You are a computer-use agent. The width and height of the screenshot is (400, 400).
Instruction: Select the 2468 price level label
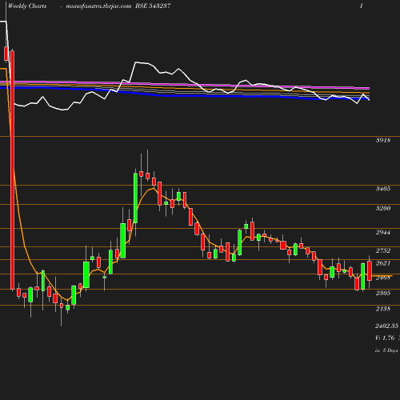click(x=383, y=278)
